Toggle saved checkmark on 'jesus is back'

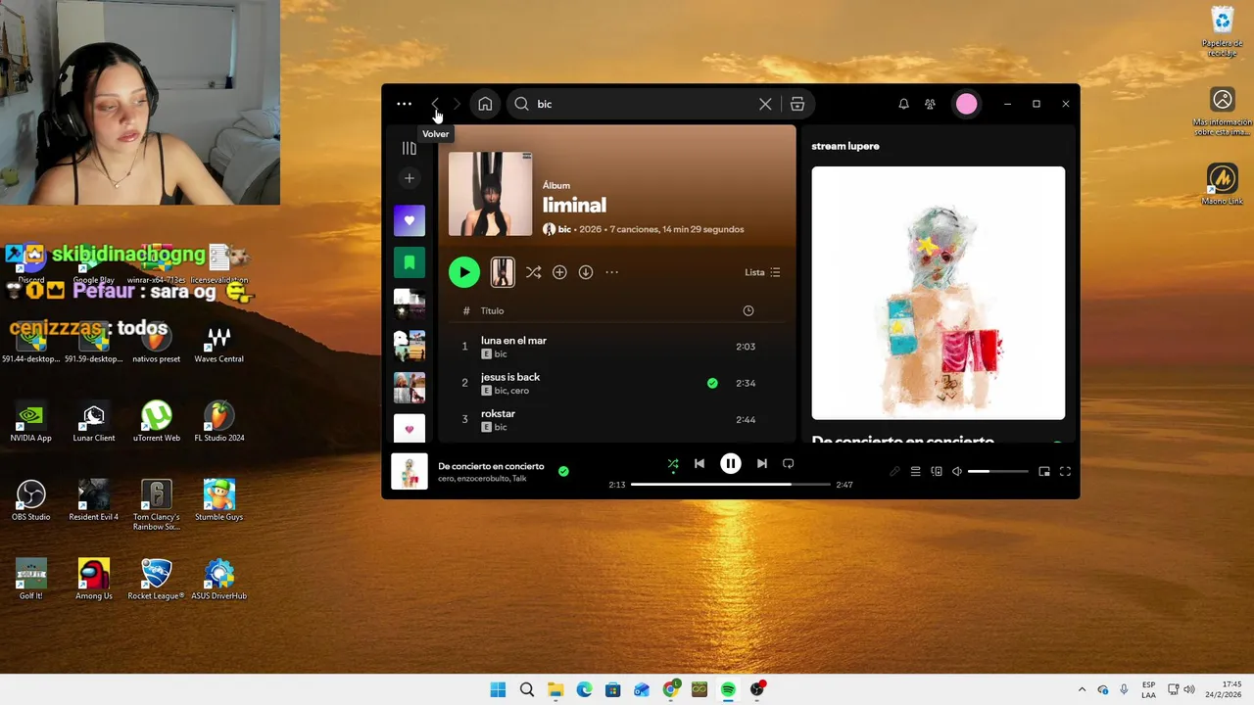[712, 383]
